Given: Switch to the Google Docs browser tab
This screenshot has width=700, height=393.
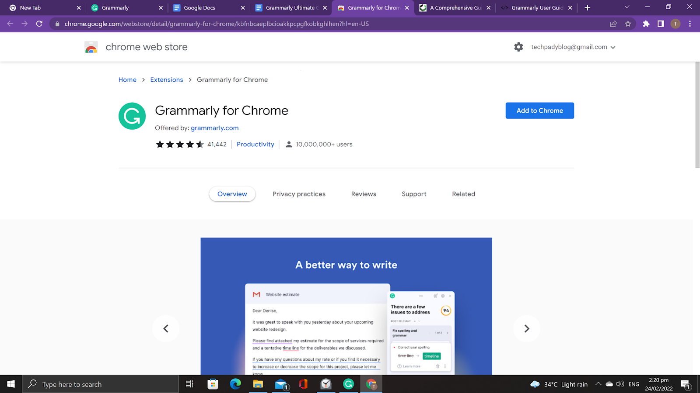Looking at the screenshot, I should coord(209,8).
